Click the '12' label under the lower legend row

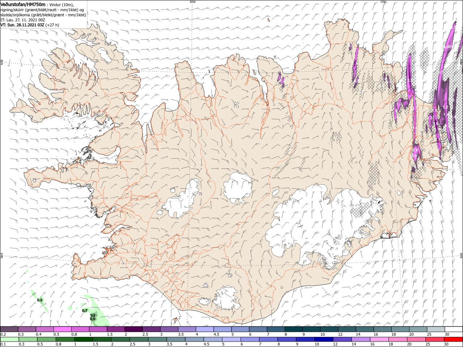coord(335,344)
